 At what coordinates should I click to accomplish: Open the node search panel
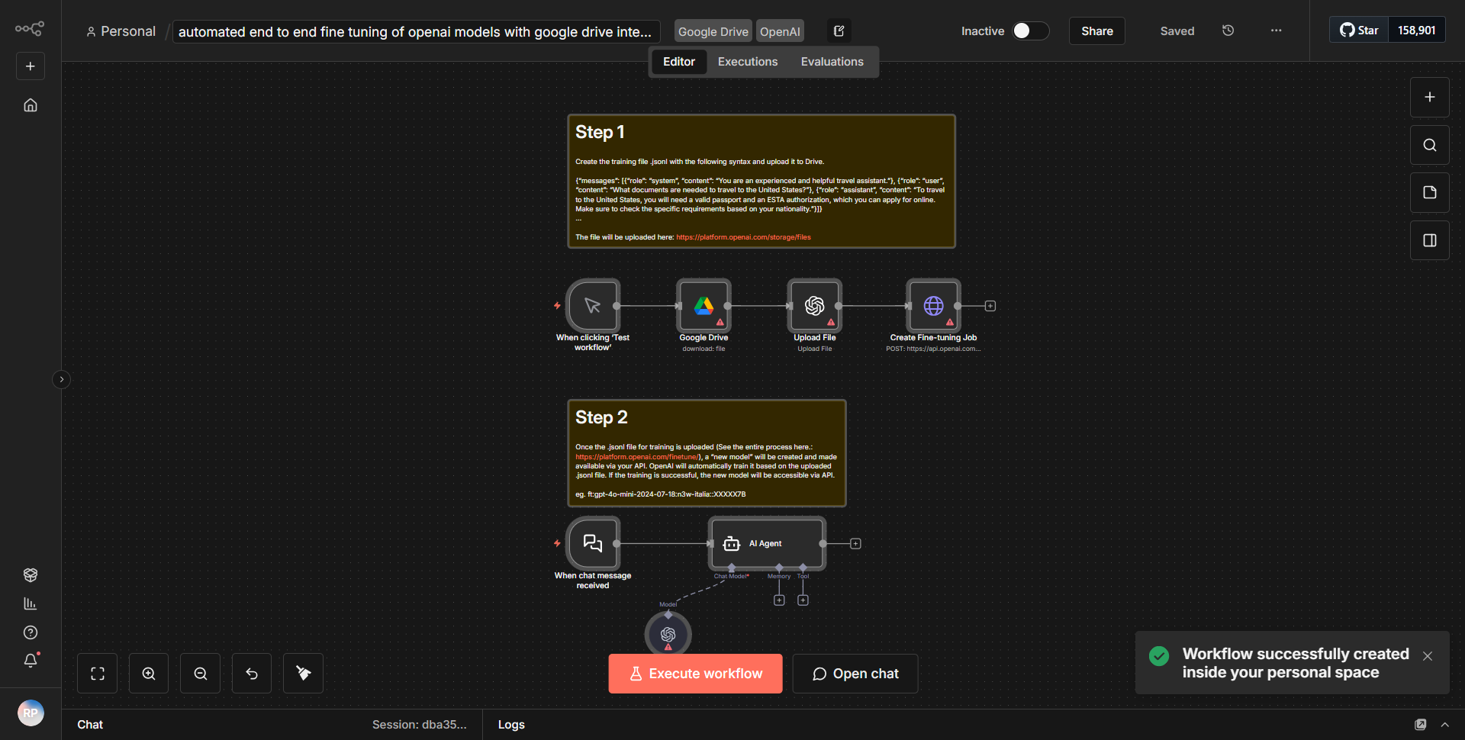point(1429,144)
